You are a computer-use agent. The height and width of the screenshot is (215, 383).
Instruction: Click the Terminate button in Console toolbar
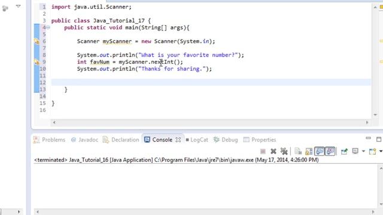[x=263, y=151]
